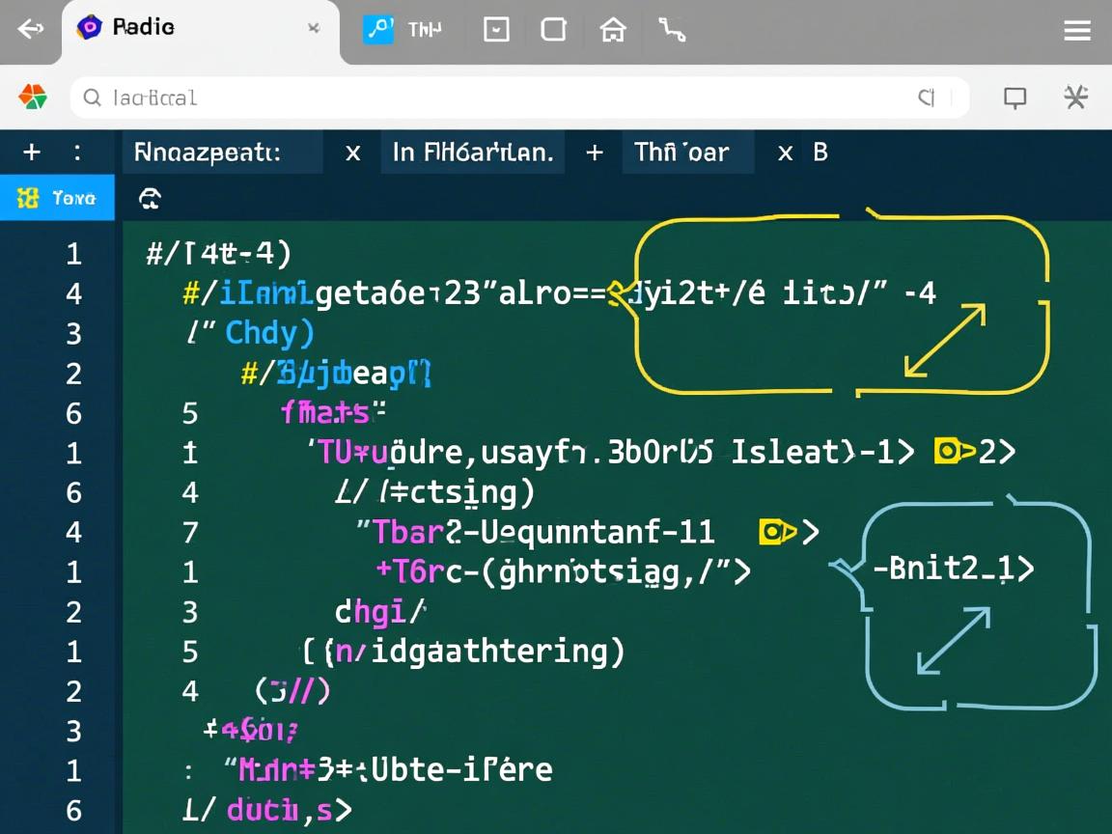Click the rounded square icon beside home

pyautogui.click(x=553, y=30)
